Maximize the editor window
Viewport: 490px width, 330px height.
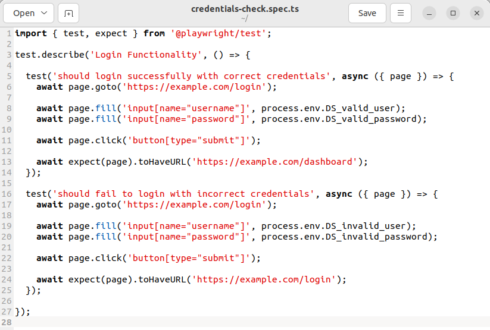tap(453, 13)
